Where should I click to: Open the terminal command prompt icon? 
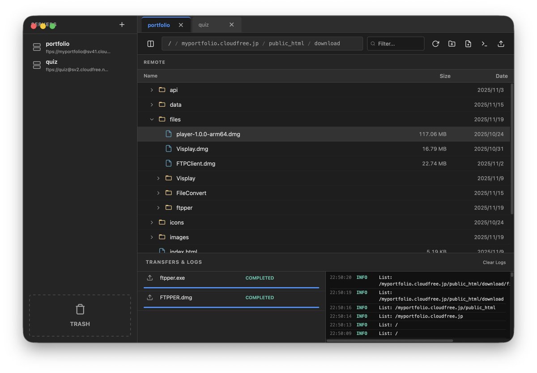coord(484,43)
